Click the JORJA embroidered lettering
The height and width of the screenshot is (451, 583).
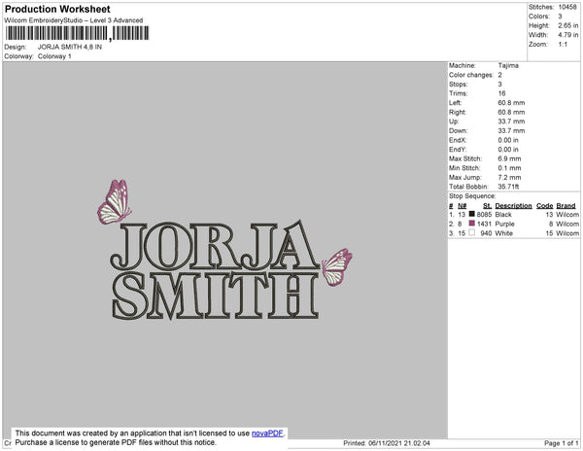(x=215, y=246)
